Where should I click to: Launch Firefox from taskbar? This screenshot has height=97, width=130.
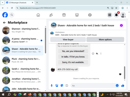[x=30, y=94]
